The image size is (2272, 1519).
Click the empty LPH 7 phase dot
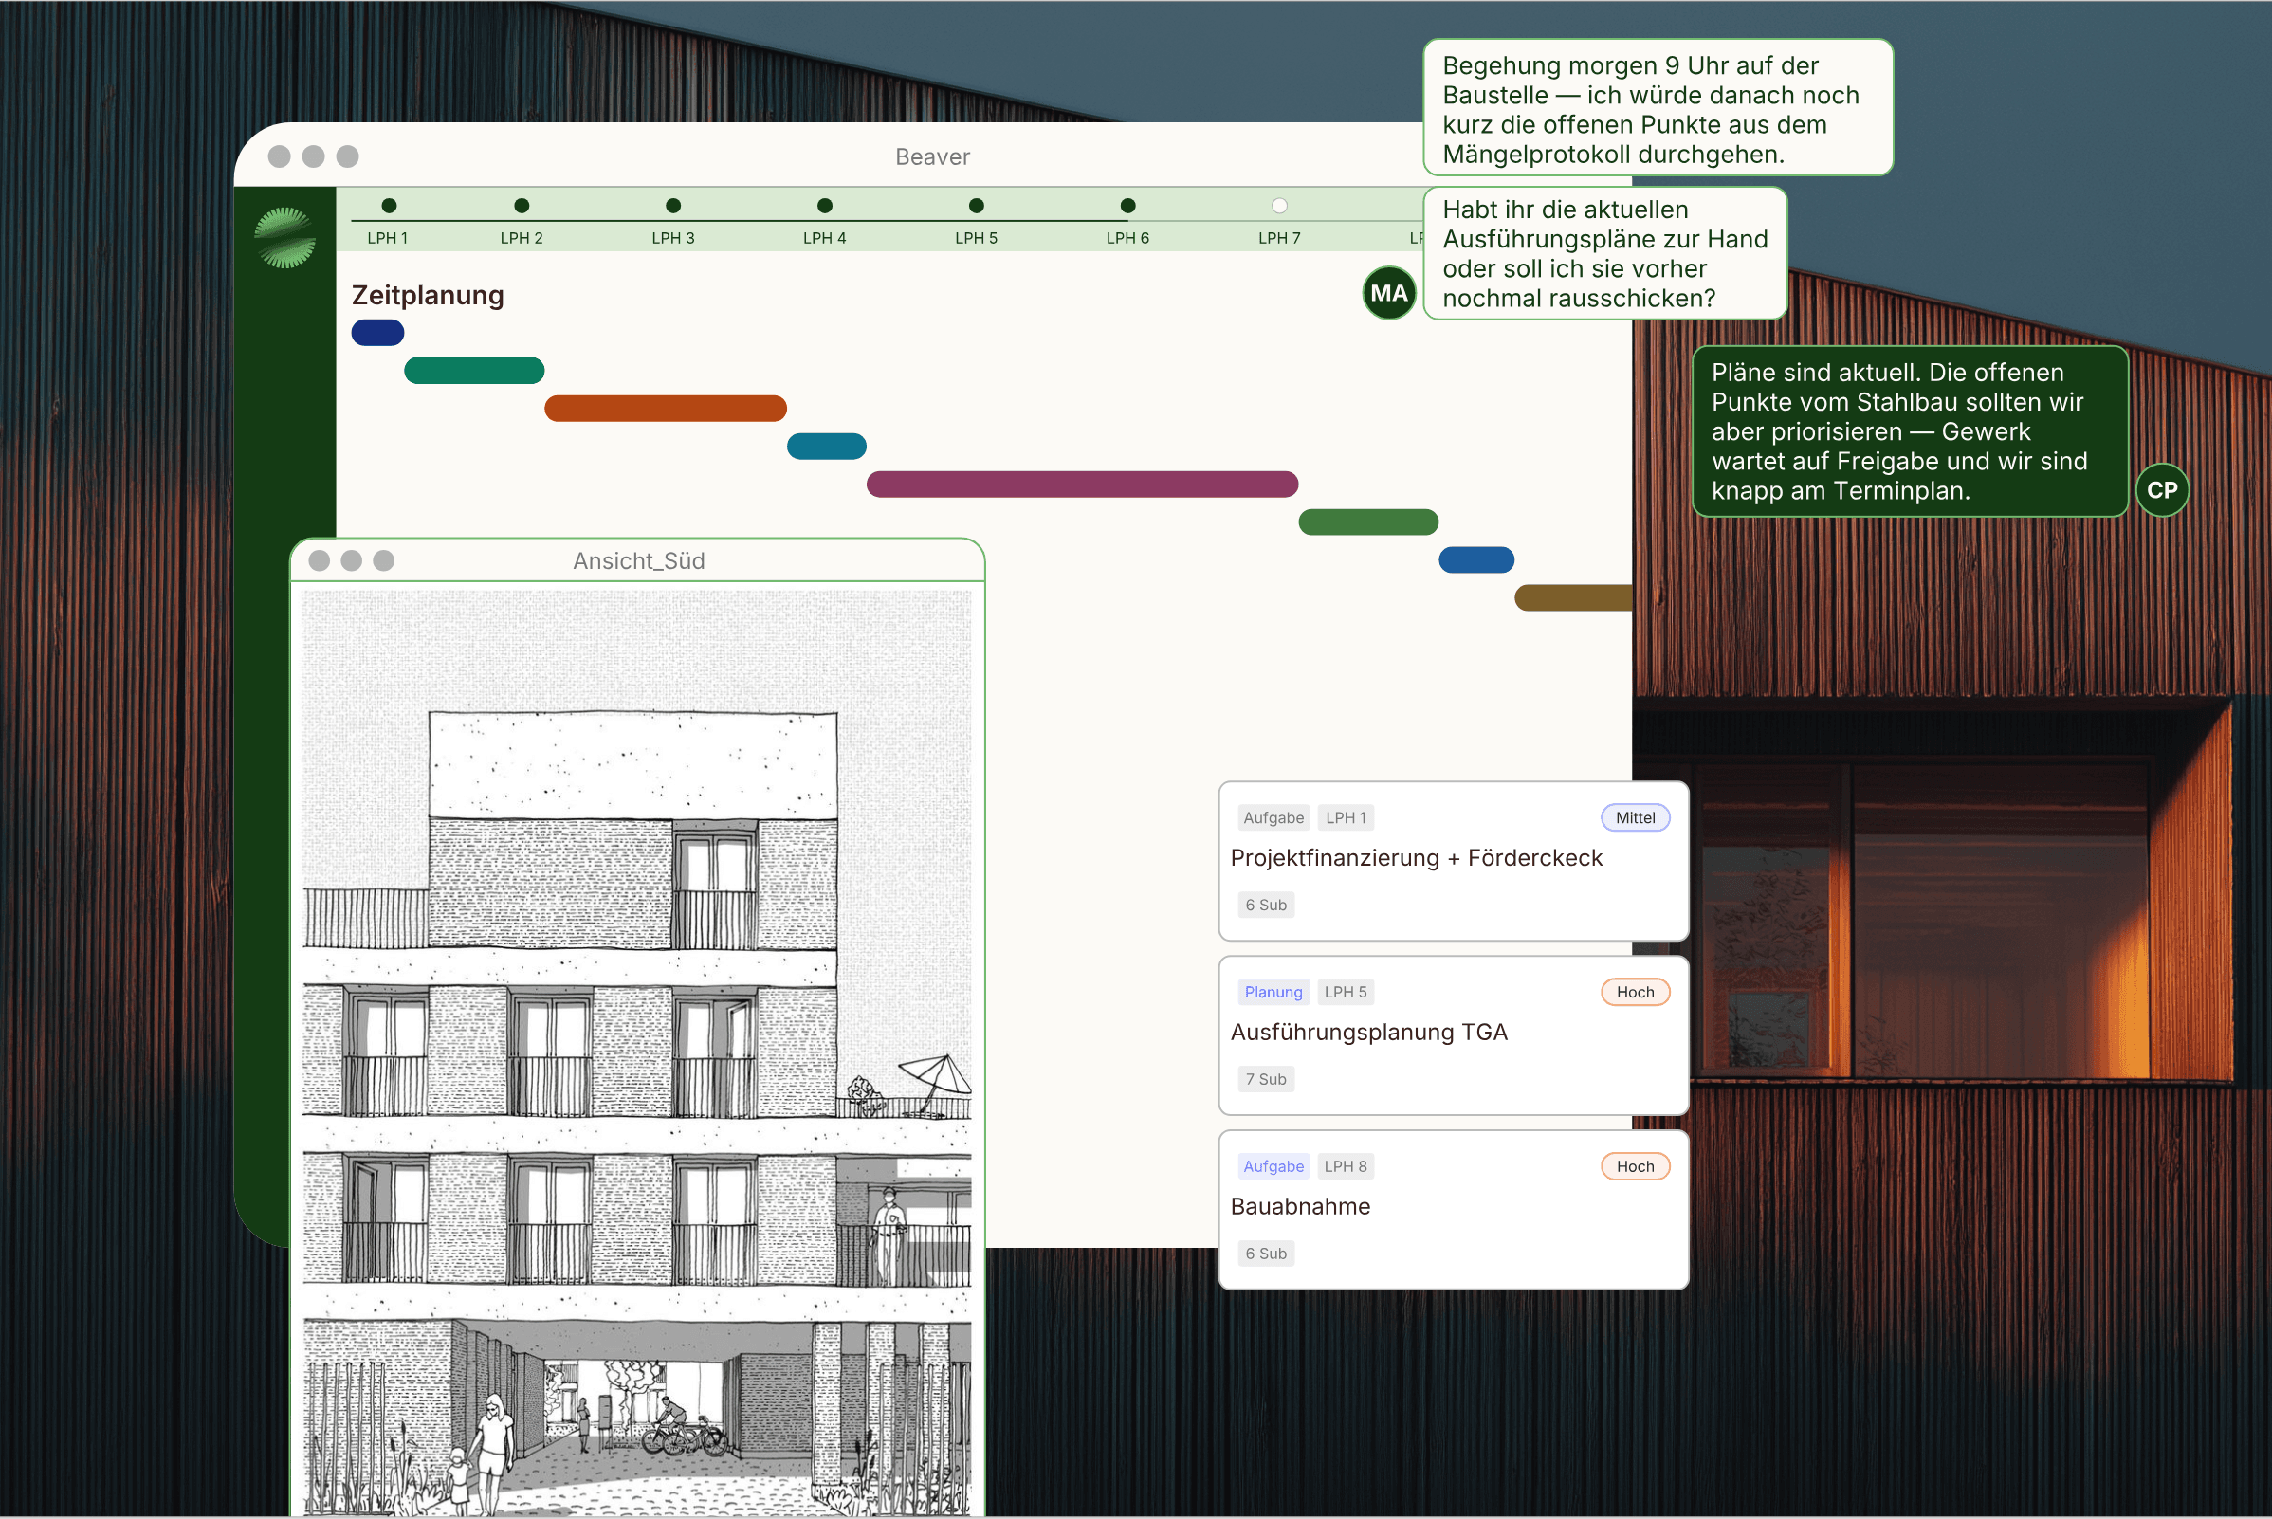[1279, 206]
